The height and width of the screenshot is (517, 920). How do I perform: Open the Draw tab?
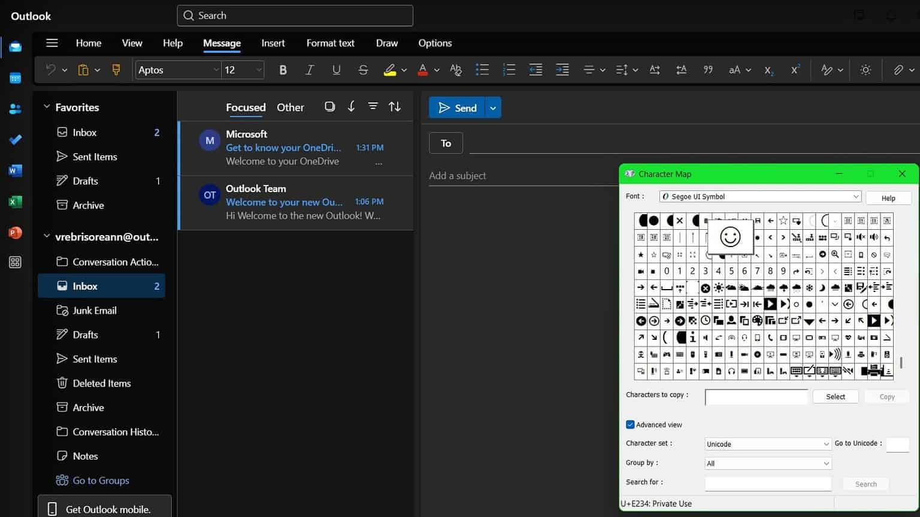(387, 43)
